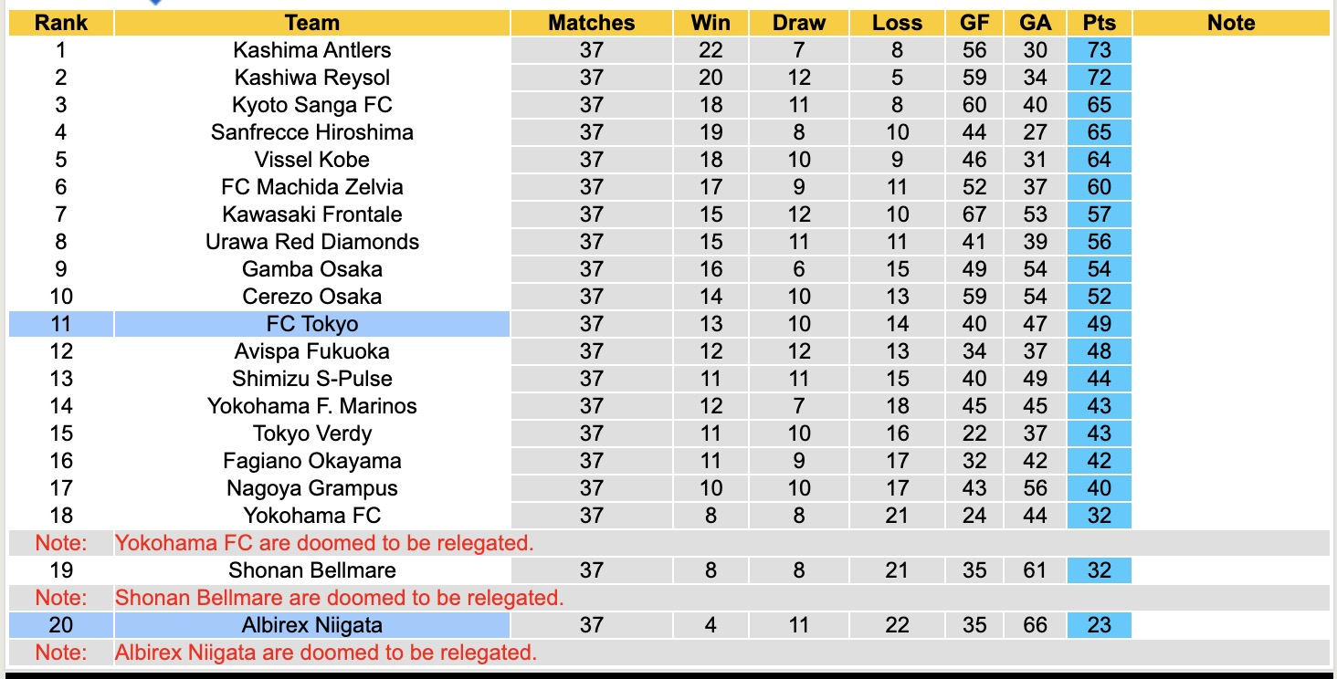Open the Kashiwa Reysol team link
The width and height of the screenshot is (1337, 679).
point(311,78)
